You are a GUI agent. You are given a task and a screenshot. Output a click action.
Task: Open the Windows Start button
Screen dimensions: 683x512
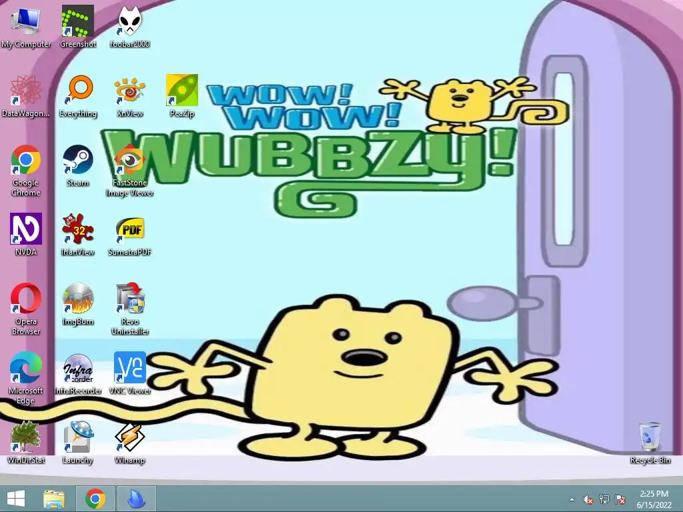coord(16,499)
